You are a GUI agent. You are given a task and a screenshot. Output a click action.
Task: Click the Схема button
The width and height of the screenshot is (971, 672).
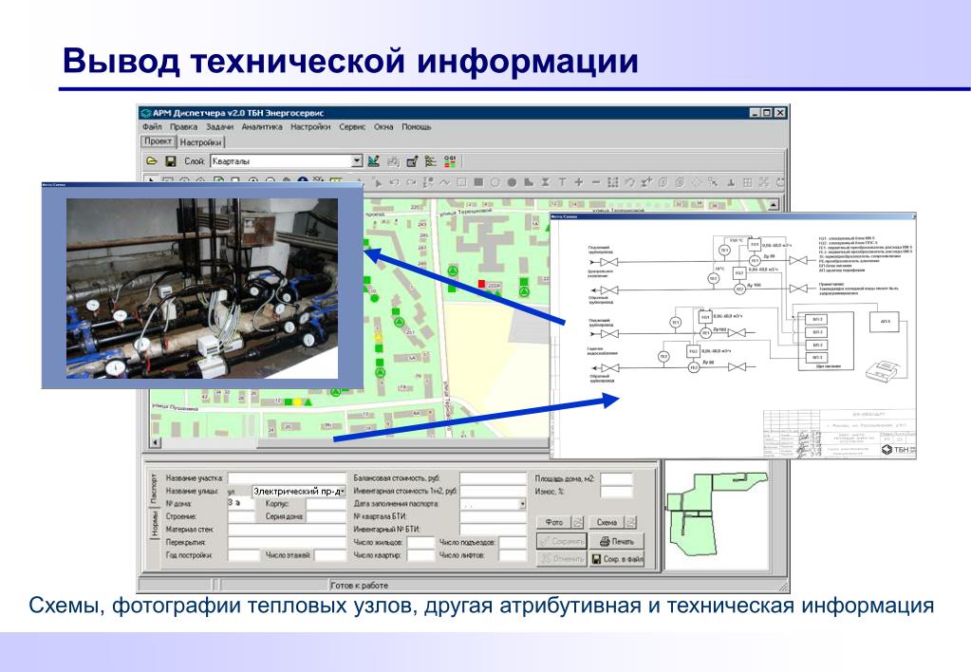607,522
